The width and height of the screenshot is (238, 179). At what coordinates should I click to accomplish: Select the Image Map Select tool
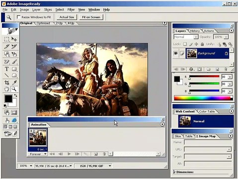(14, 54)
